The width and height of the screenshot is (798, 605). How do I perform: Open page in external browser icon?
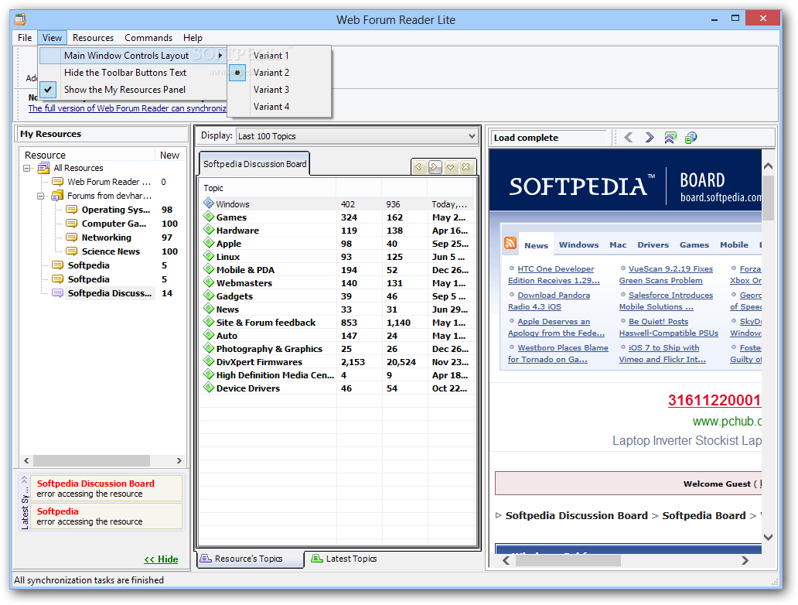click(x=691, y=138)
